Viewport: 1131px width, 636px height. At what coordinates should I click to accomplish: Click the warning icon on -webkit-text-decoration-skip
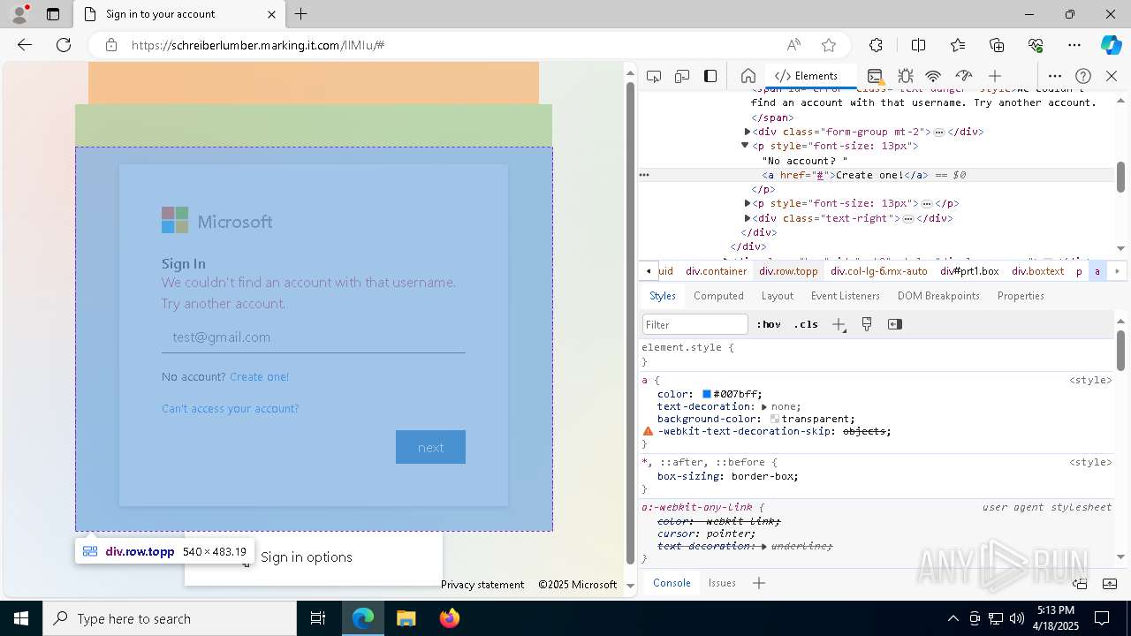tap(648, 431)
